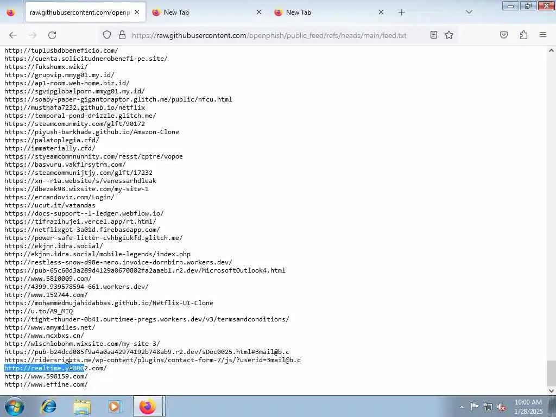Click the scrollbar down arrow
The width and height of the screenshot is (556, 417).
(x=551, y=391)
